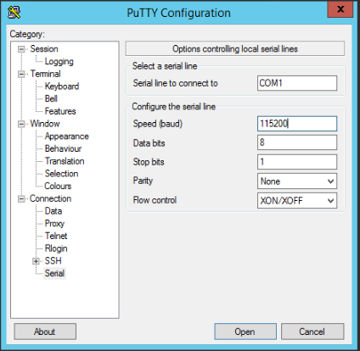This screenshot has height=351, width=360.
Task: Click the PuTTY icon in title bar
Action: tap(14, 12)
